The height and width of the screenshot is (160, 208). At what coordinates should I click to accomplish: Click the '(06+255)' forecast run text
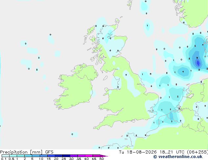(198, 152)
